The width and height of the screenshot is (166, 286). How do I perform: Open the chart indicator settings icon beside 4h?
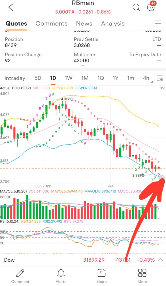tap(160, 78)
